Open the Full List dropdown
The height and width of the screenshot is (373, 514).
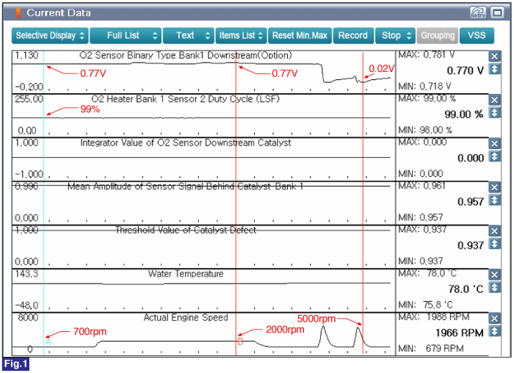126,35
